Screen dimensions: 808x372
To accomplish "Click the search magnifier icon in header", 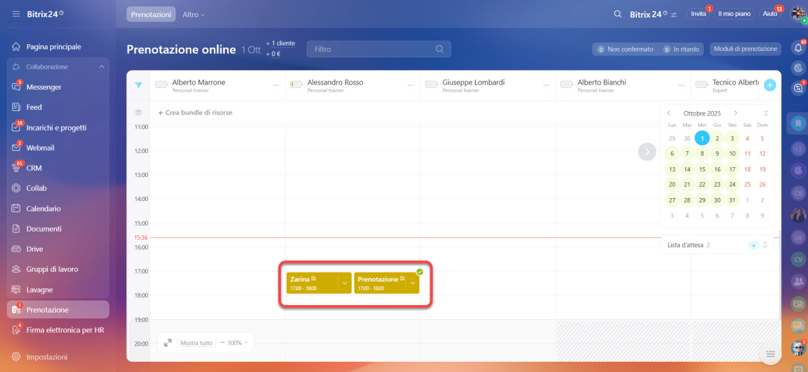I will point(618,14).
